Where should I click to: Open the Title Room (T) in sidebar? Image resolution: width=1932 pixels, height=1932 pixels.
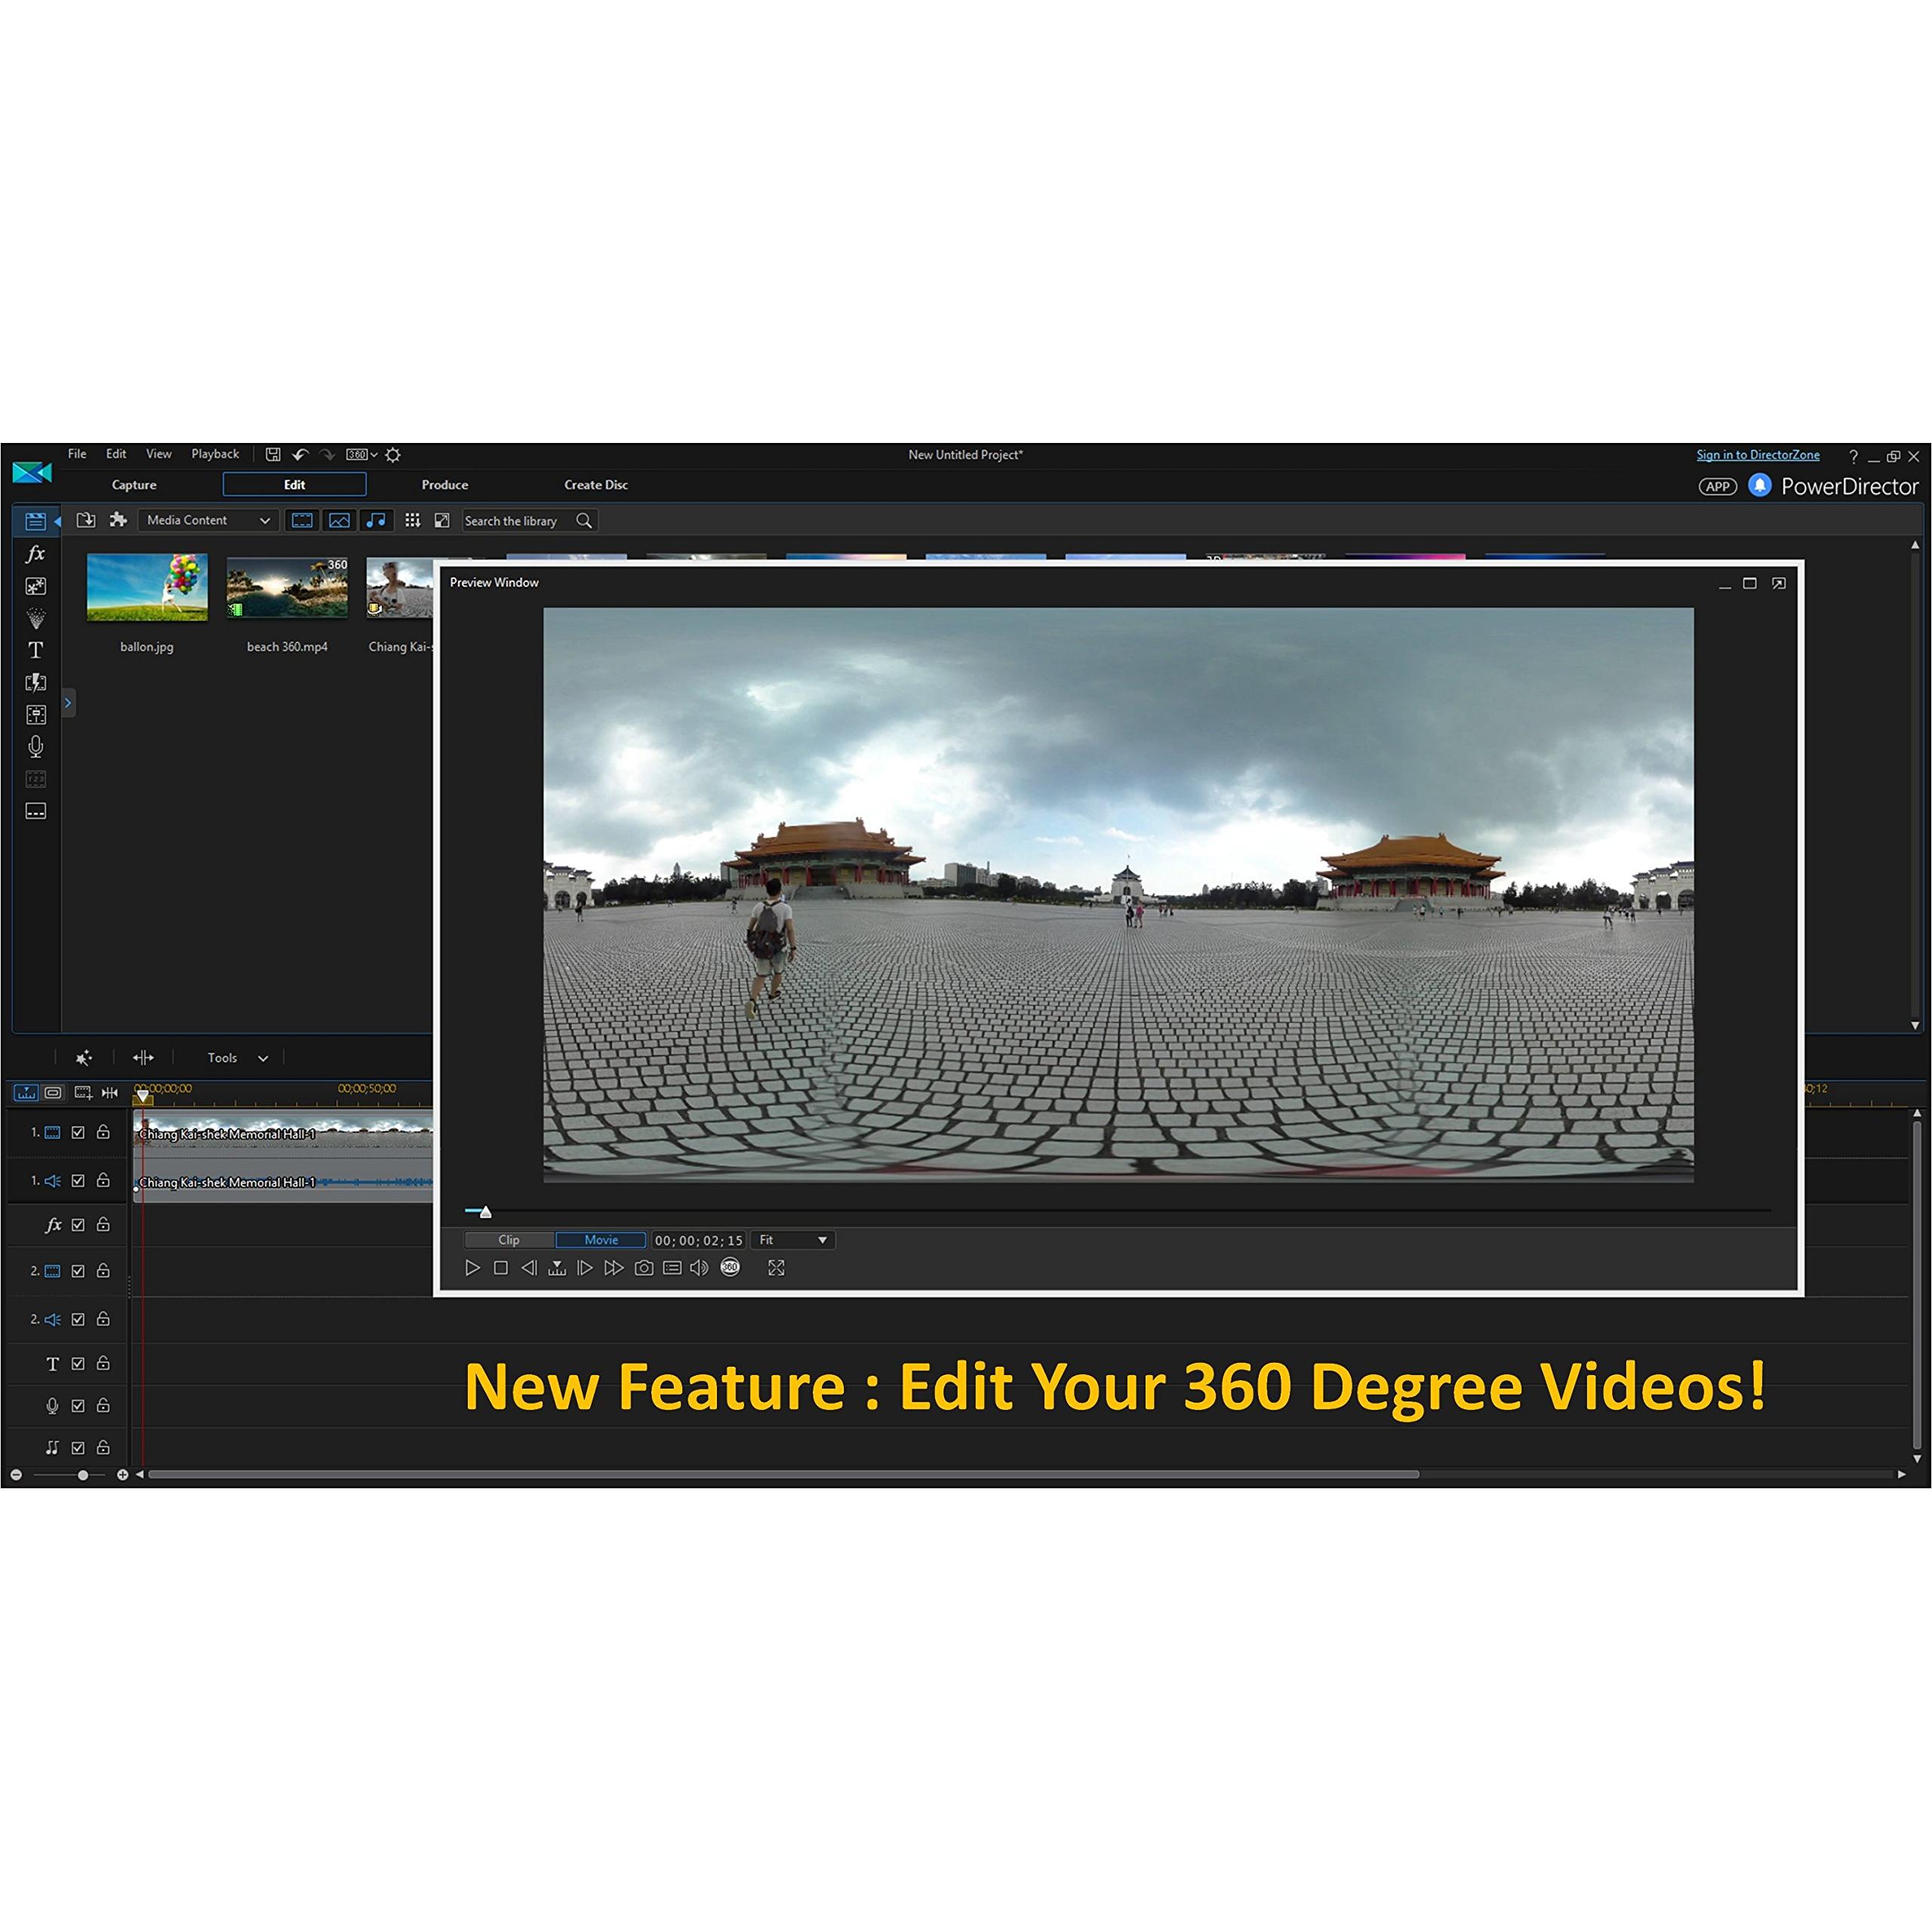click(x=35, y=650)
